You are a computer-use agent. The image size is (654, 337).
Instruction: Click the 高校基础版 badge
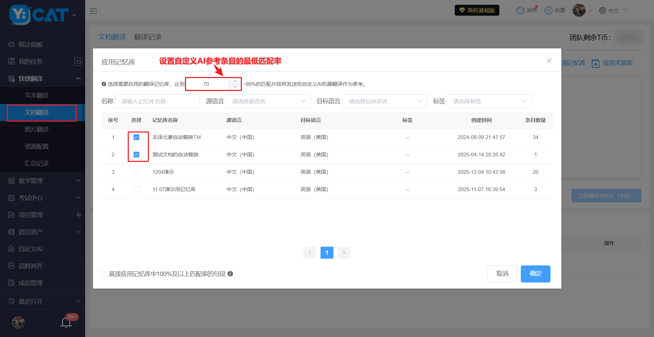click(x=477, y=10)
